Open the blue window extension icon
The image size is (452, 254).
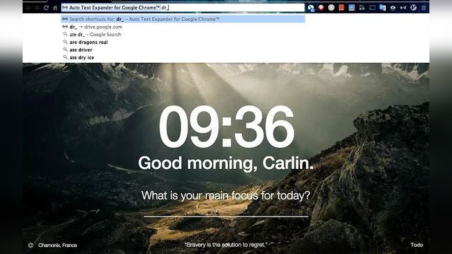[x=352, y=8]
